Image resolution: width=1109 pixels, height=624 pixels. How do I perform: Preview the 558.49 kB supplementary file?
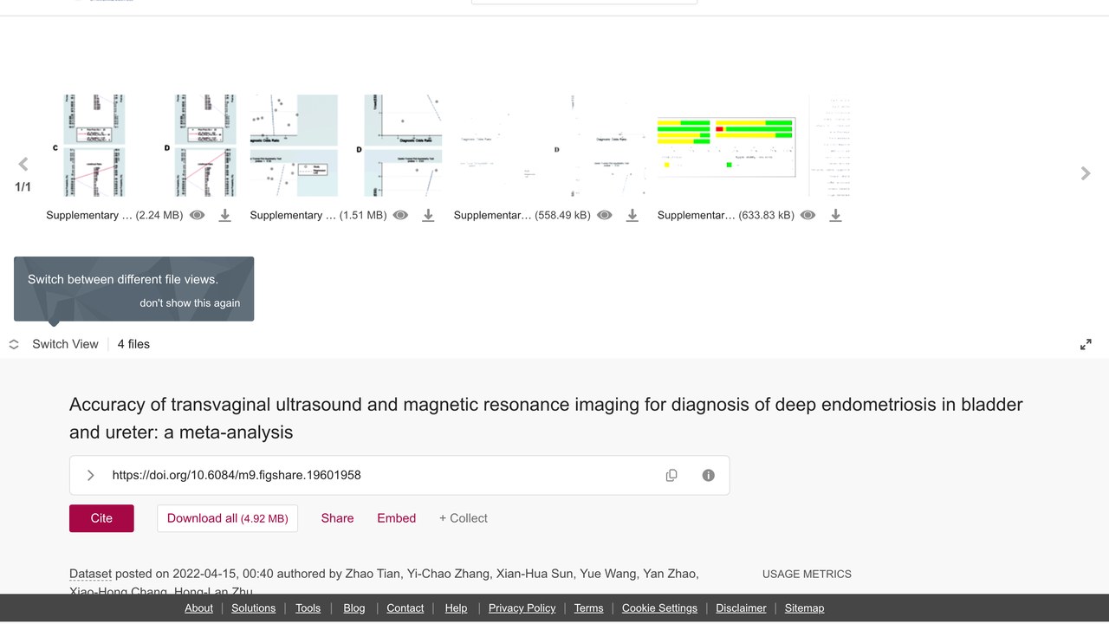[x=605, y=215]
